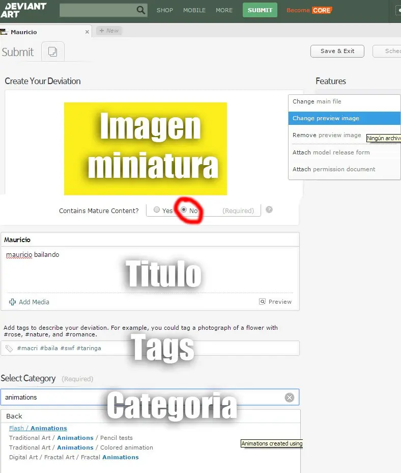401x473 pixels.
Task: Clear the category search field
Action: pos(290,398)
